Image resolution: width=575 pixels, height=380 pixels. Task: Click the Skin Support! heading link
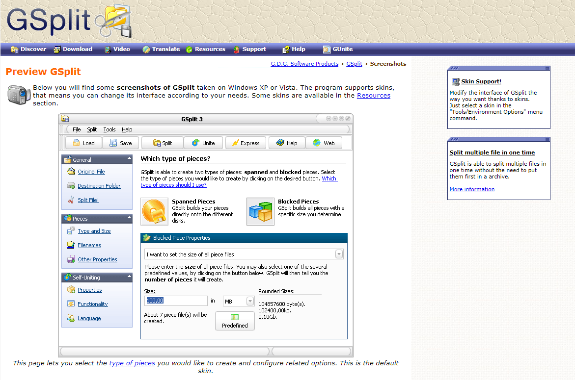(x=481, y=81)
